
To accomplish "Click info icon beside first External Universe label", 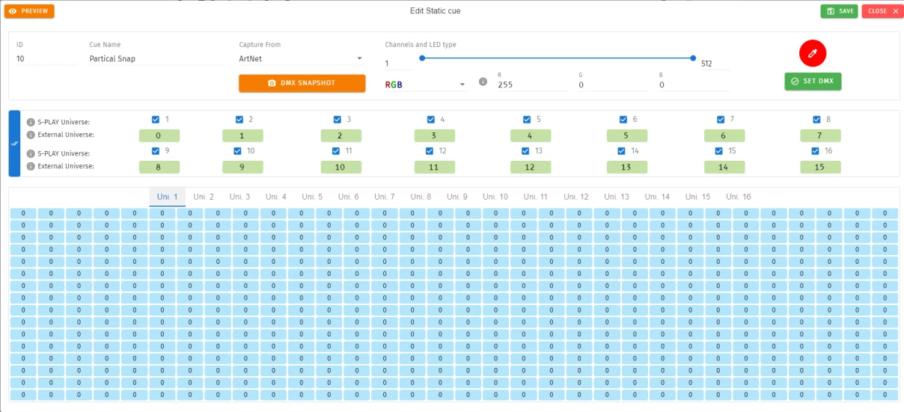I will [31, 135].
